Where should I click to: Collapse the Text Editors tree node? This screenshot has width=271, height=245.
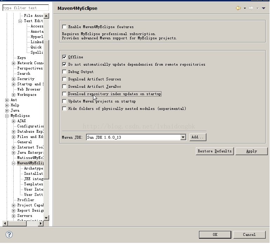(20, 21)
